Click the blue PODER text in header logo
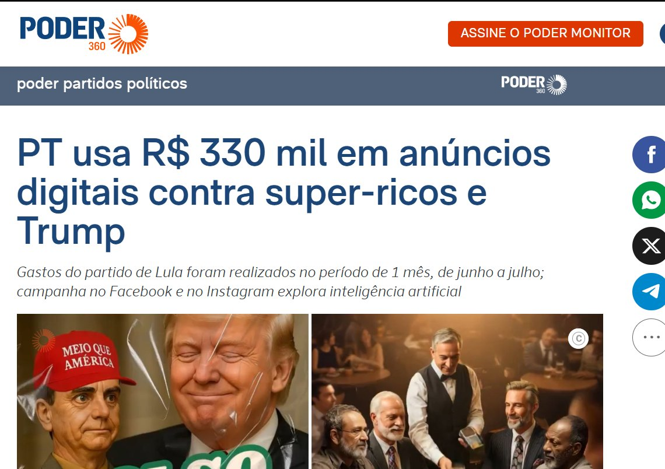The height and width of the screenshot is (469, 665). point(62,29)
